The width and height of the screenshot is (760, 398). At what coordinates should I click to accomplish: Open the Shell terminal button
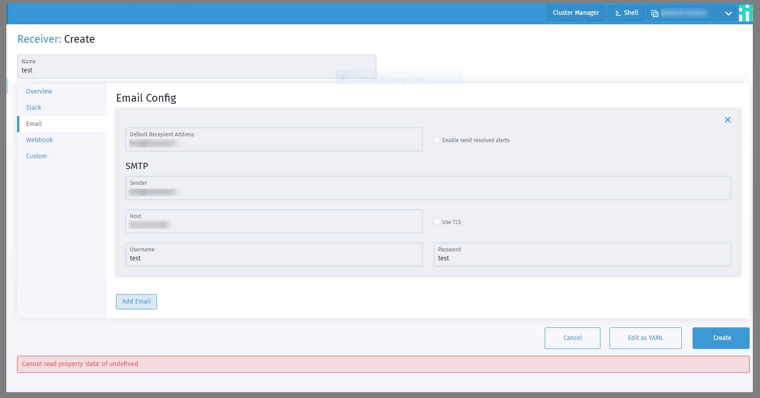coord(626,13)
